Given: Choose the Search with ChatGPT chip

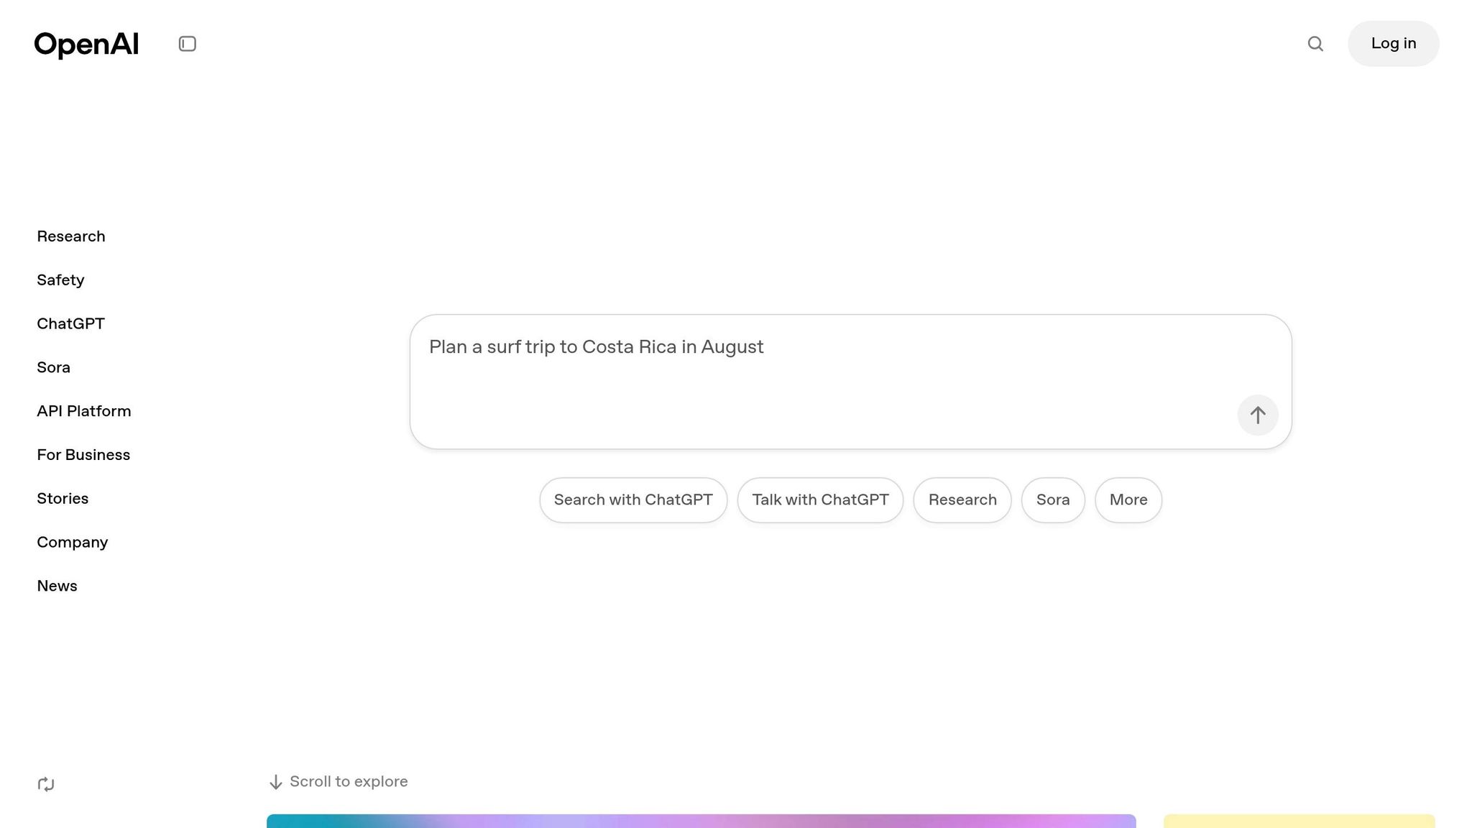Looking at the screenshot, I should (x=633, y=500).
